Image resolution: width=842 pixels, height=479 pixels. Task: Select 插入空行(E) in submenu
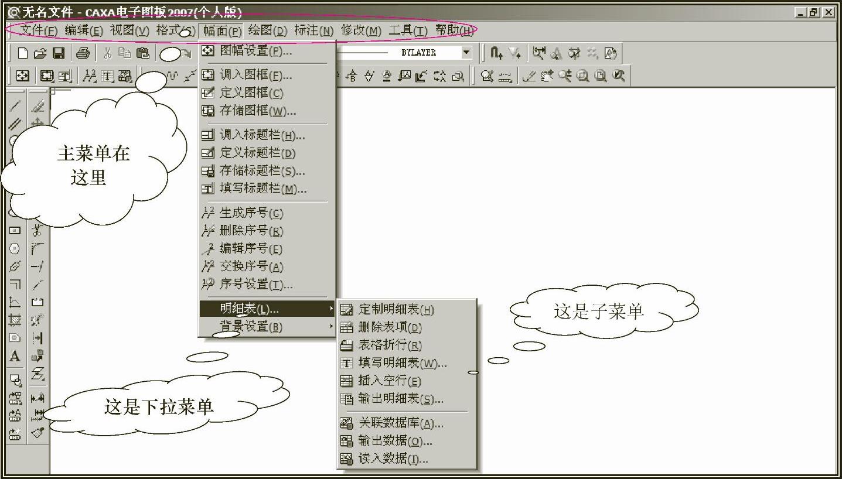[x=407, y=381]
